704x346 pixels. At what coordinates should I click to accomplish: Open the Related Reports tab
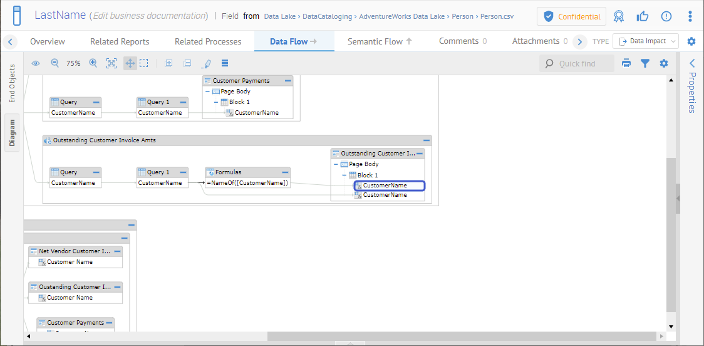120,41
